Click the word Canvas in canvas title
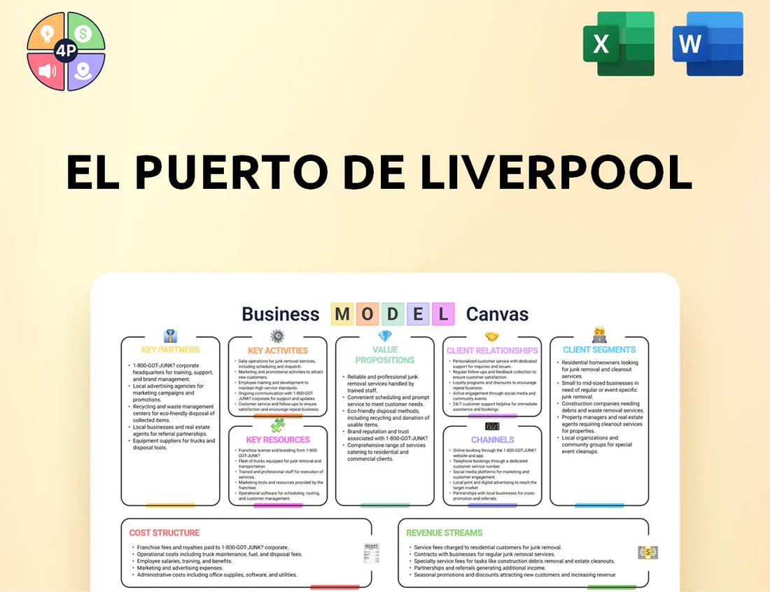The width and height of the screenshot is (770, 592). click(x=497, y=314)
